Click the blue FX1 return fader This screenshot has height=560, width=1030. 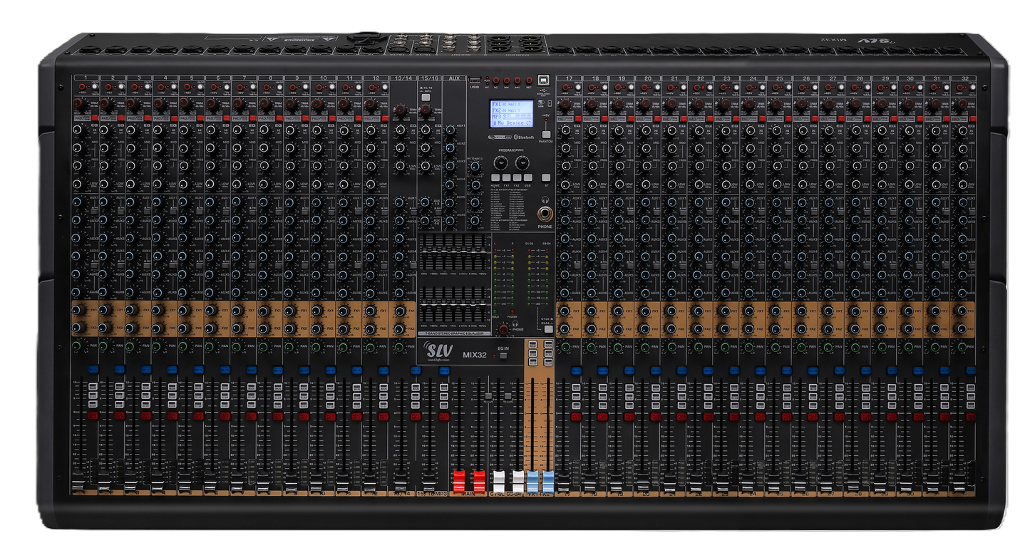pyautogui.click(x=532, y=481)
